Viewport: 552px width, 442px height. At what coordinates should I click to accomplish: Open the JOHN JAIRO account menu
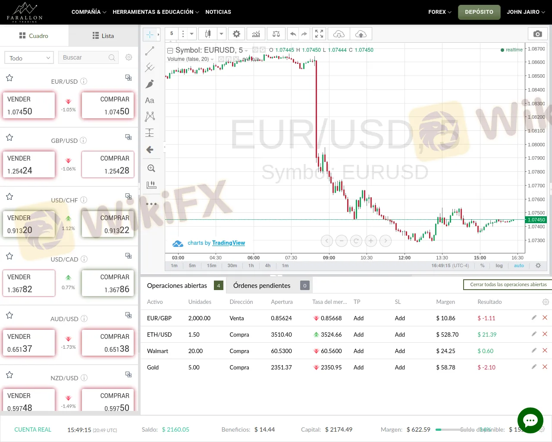526,12
